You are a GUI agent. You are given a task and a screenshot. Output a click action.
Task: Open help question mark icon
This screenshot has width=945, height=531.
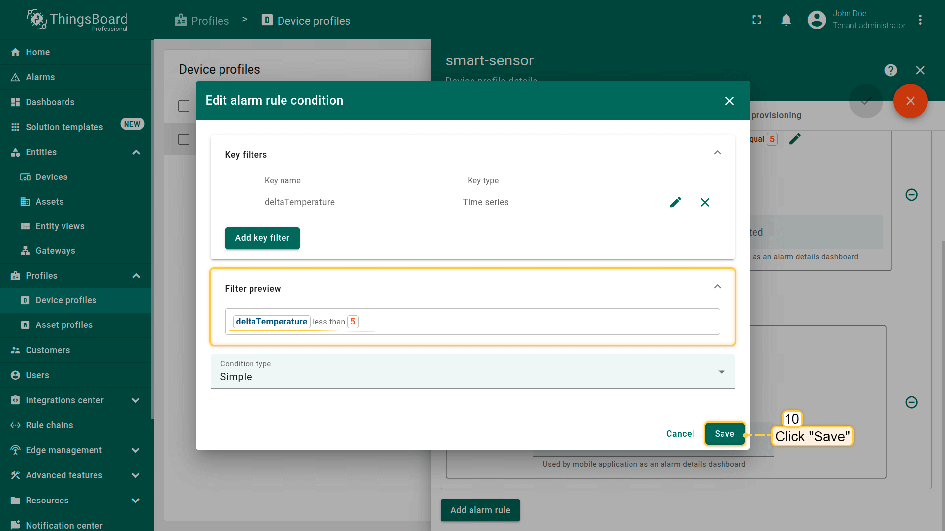point(890,70)
